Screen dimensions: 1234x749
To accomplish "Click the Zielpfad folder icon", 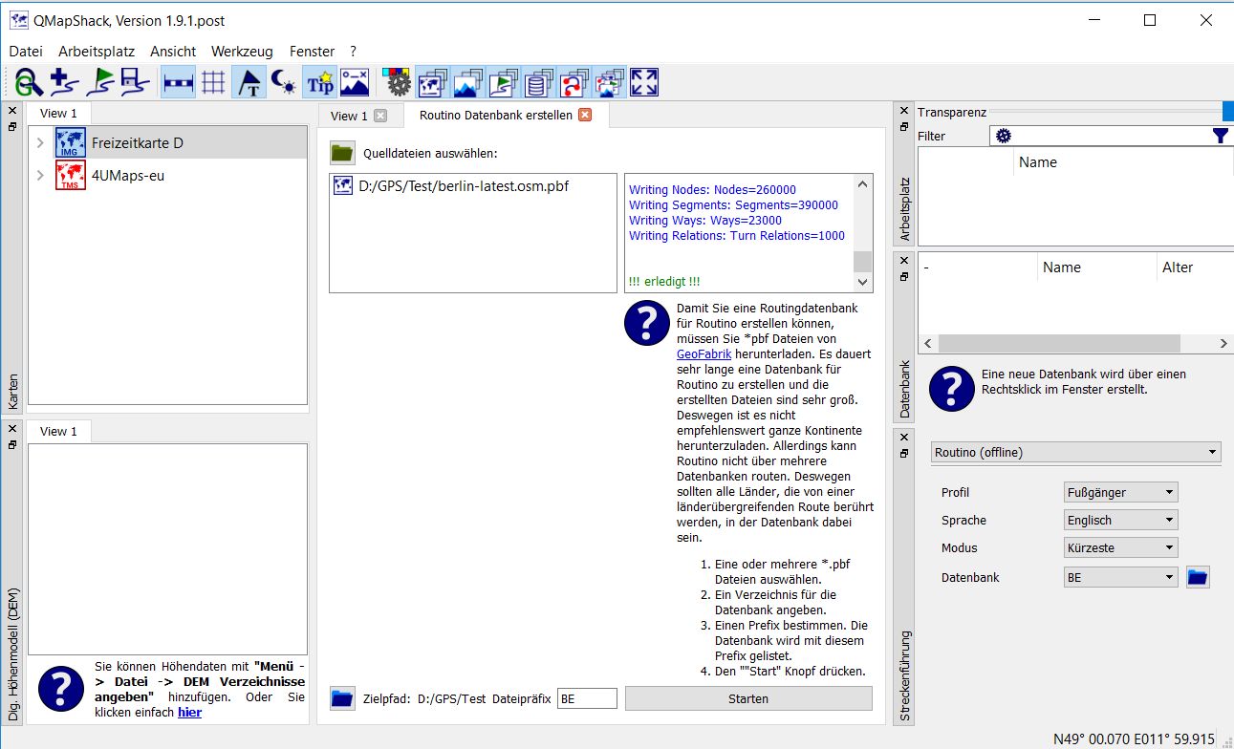I will coord(342,698).
